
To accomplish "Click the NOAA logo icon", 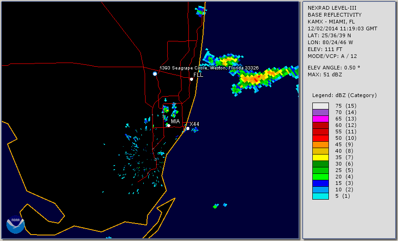I will pos(16,224).
